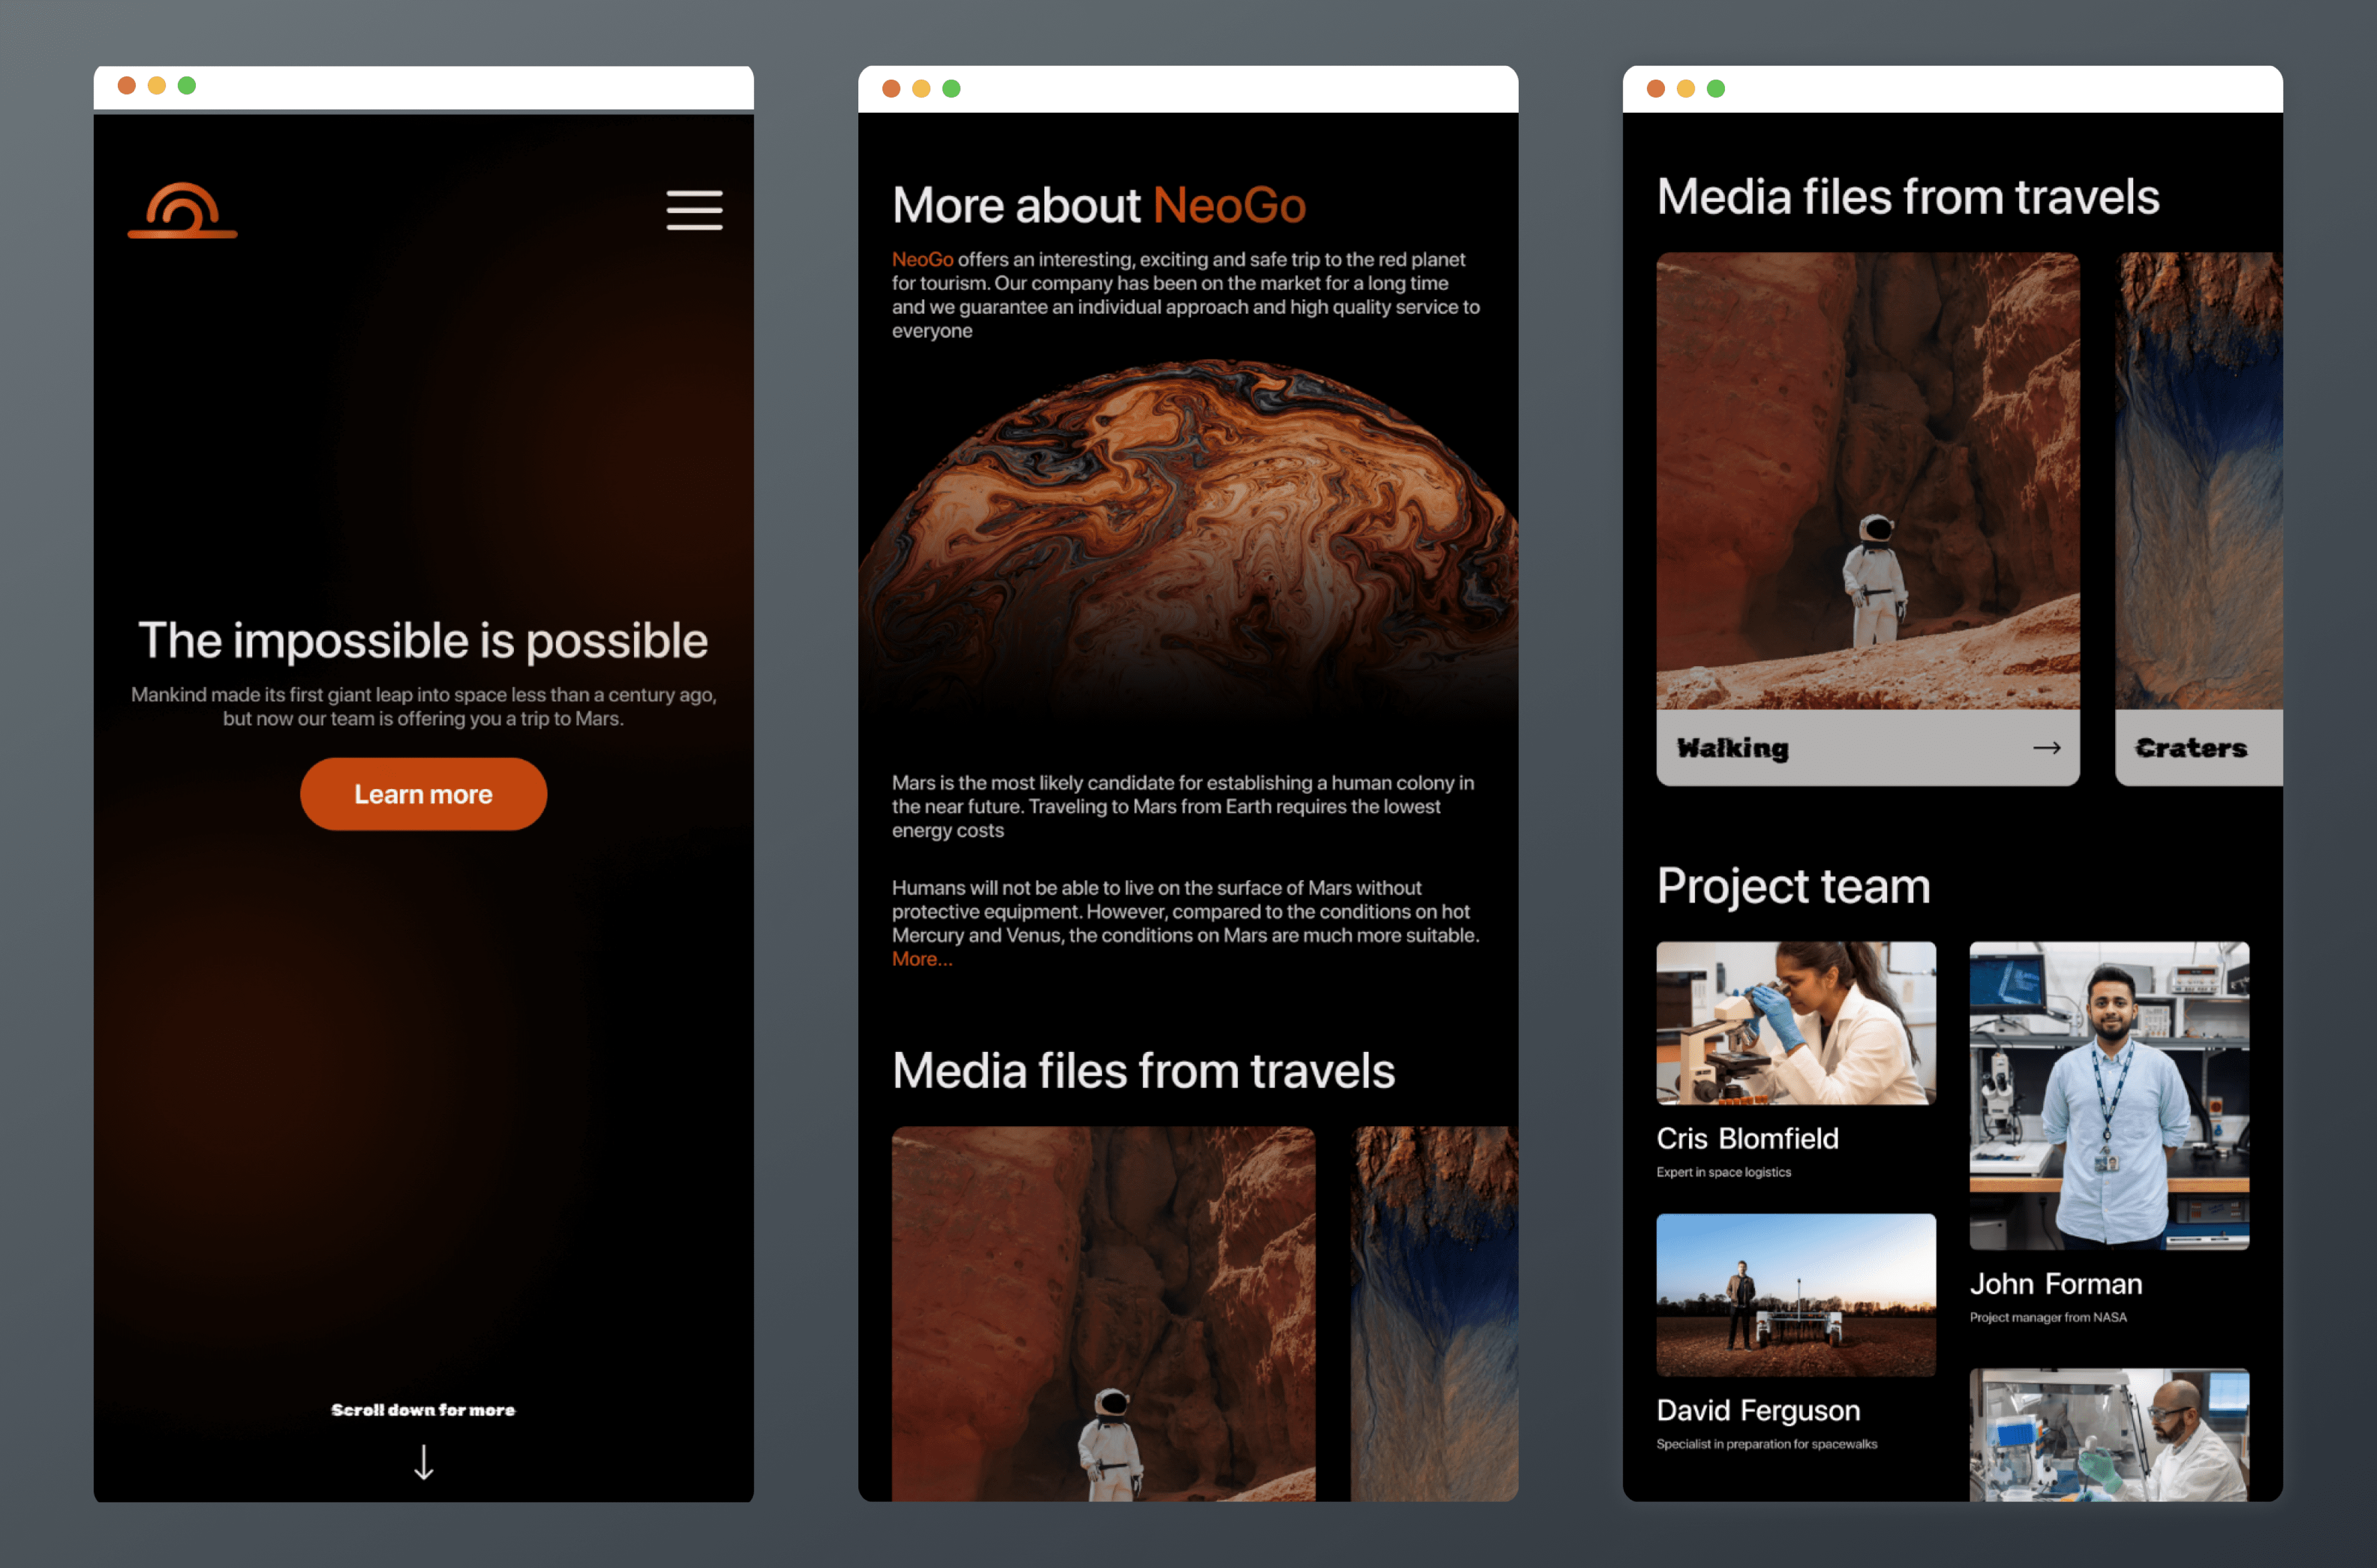
Task: Click 'Project team' heading
Action: (x=1793, y=886)
